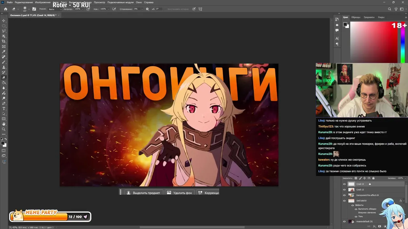Select the Clone Stamp tool
The image size is (408, 229).
[4, 67]
